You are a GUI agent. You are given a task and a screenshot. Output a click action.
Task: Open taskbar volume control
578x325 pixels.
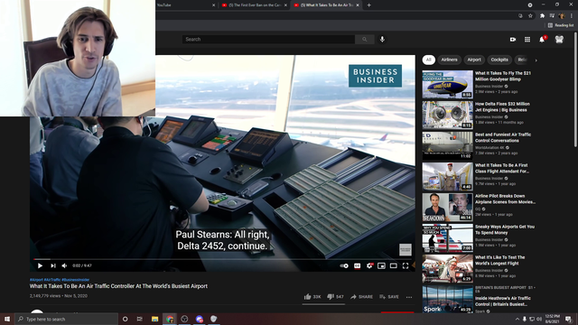[539, 319]
